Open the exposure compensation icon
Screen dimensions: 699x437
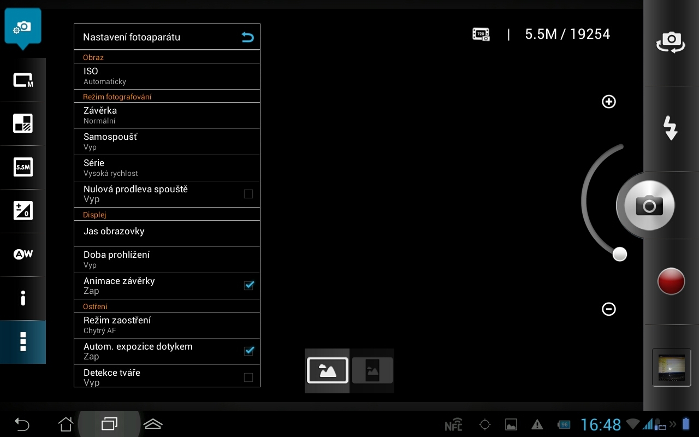coord(22,211)
